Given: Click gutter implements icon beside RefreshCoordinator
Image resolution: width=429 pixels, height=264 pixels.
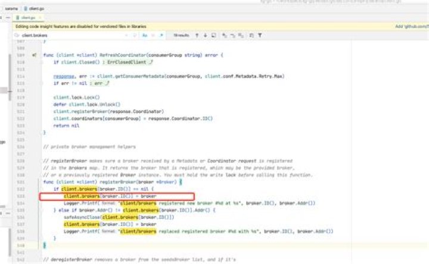Looking at the screenshot, I should pos(34,55).
